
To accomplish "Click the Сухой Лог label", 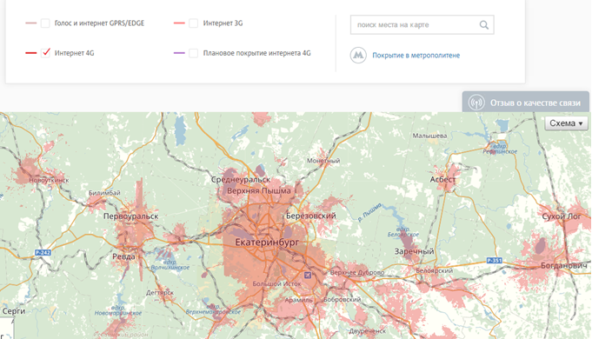I will point(562,216).
